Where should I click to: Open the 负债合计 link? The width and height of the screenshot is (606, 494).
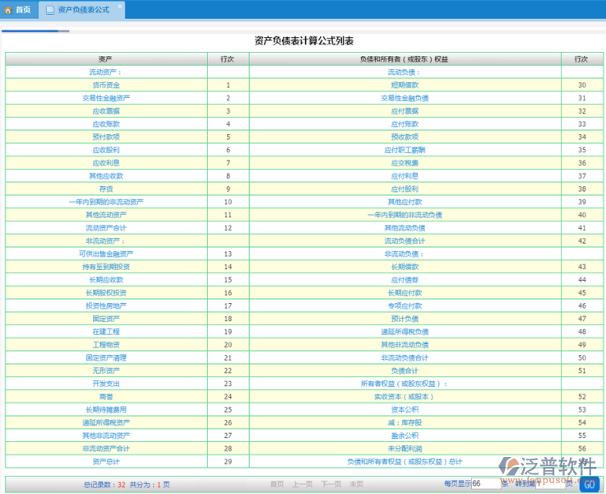[x=405, y=370]
